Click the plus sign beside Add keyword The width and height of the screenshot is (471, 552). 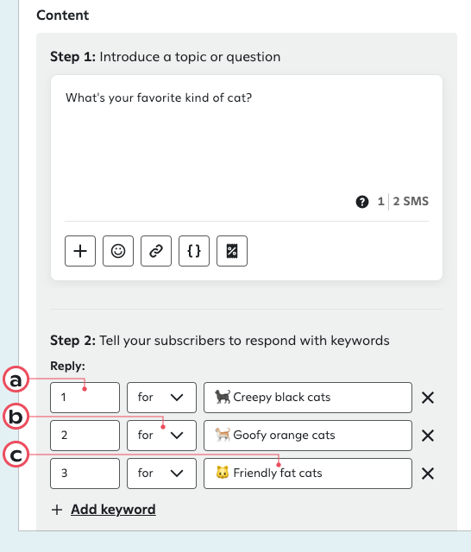57,510
